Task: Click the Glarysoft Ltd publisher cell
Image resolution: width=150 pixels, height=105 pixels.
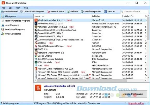Action: 98,20
